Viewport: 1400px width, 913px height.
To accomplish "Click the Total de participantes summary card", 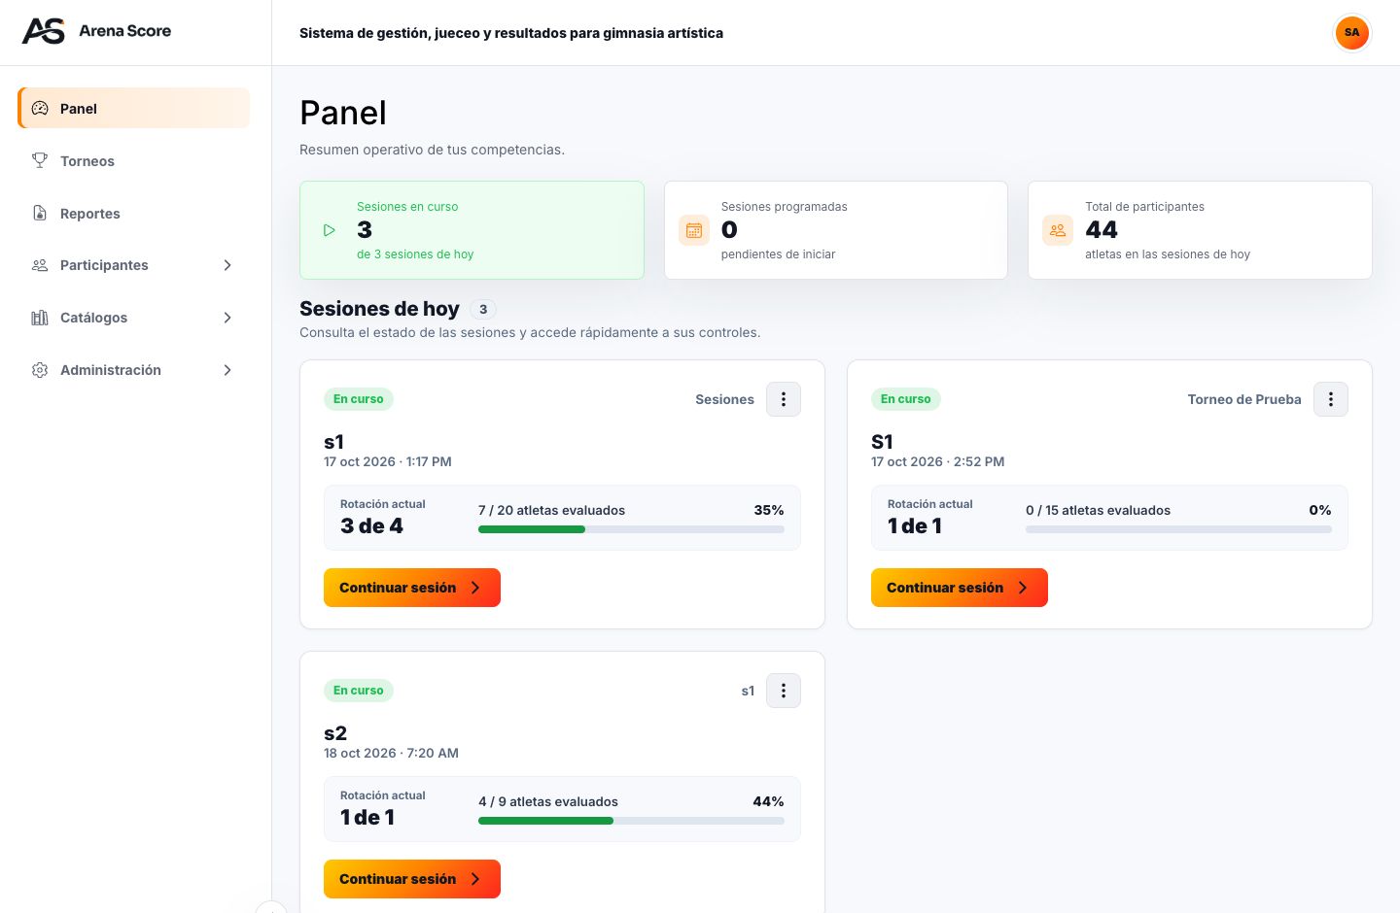I will (x=1200, y=230).
